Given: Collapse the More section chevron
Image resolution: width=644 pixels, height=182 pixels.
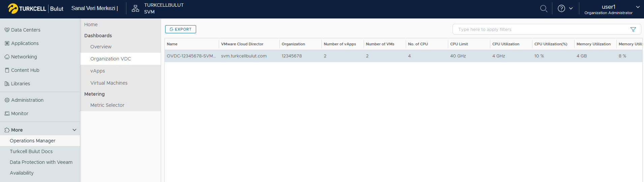Looking at the screenshot, I should pyautogui.click(x=74, y=130).
